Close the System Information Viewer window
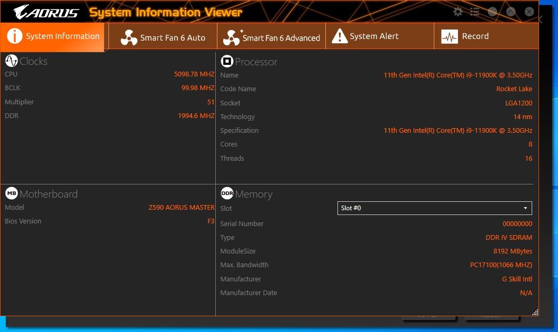Viewport: 558px width, 332px height. click(529, 12)
